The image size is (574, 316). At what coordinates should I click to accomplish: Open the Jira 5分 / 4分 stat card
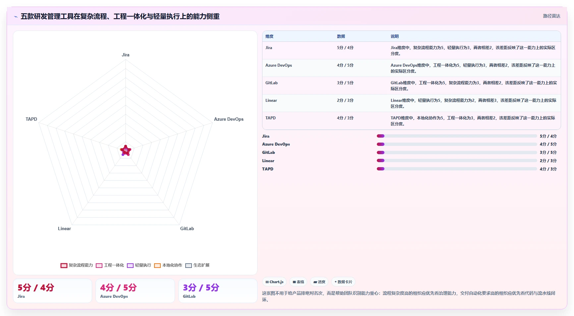pyautogui.click(x=52, y=291)
